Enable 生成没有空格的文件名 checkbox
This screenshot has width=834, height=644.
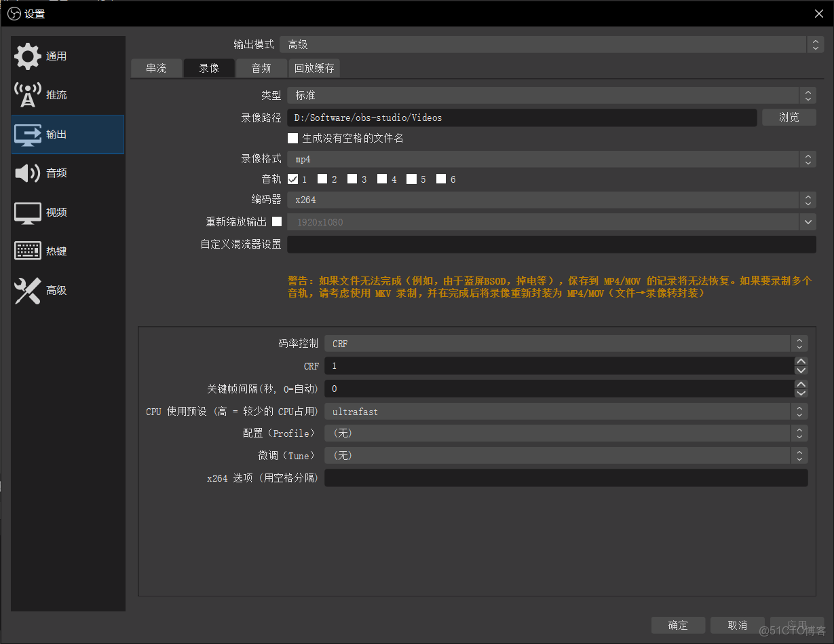click(293, 138)
